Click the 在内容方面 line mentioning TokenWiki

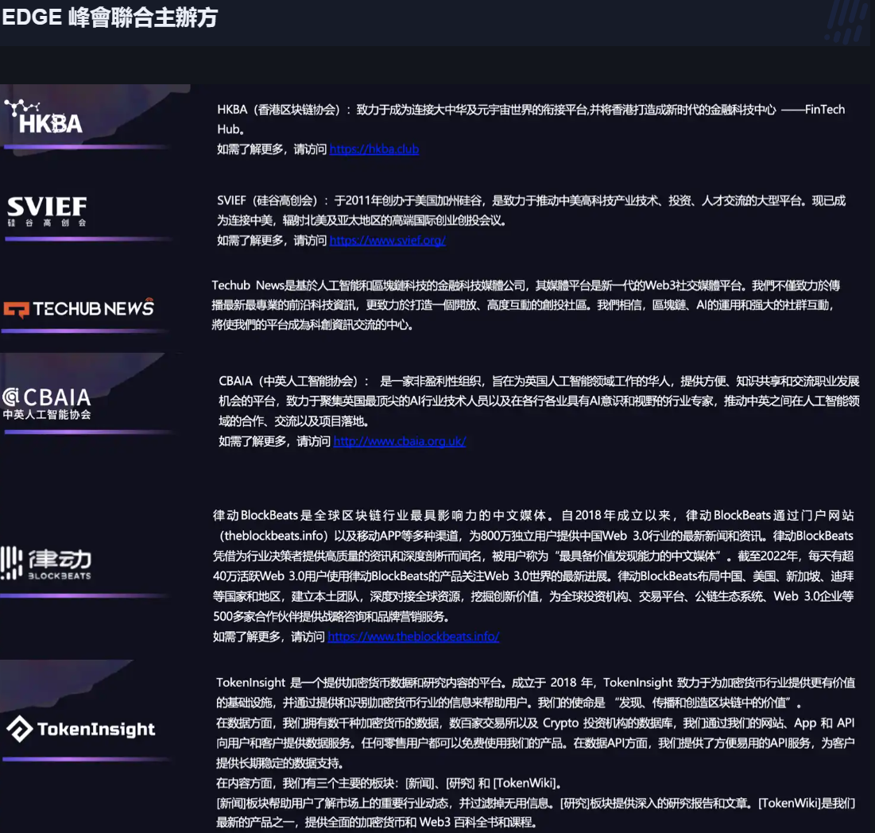tap(389, 784)
